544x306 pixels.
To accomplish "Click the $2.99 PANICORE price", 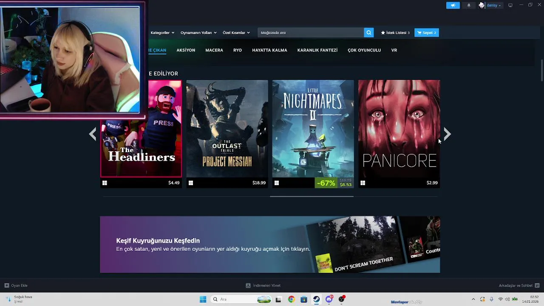I will tap(432, 183).
